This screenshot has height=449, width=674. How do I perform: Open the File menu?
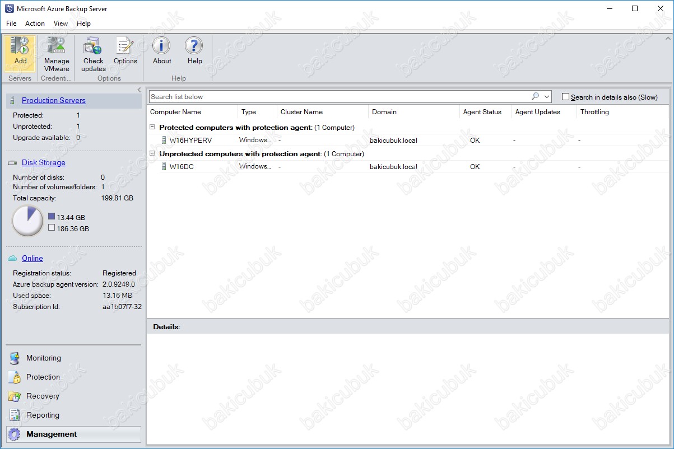pyautogui.click(x=11, y=24)
